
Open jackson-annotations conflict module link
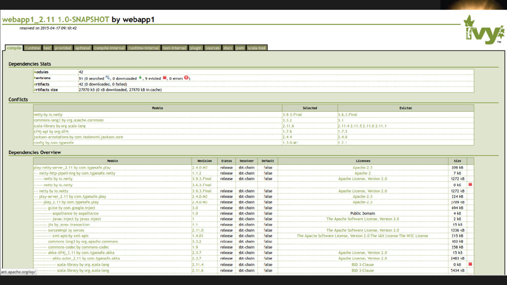[x=78, y=137]
